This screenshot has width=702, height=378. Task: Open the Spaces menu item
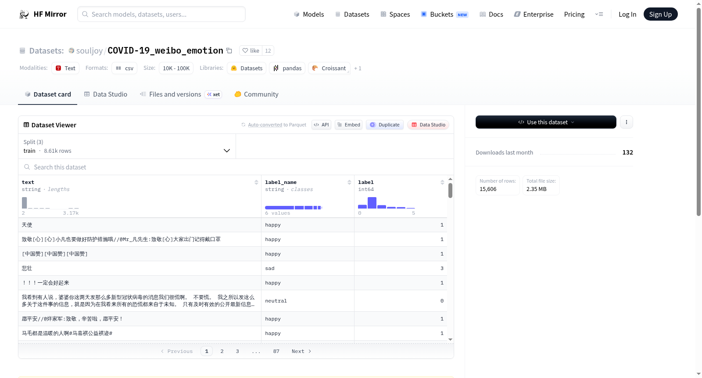[395, 14]
